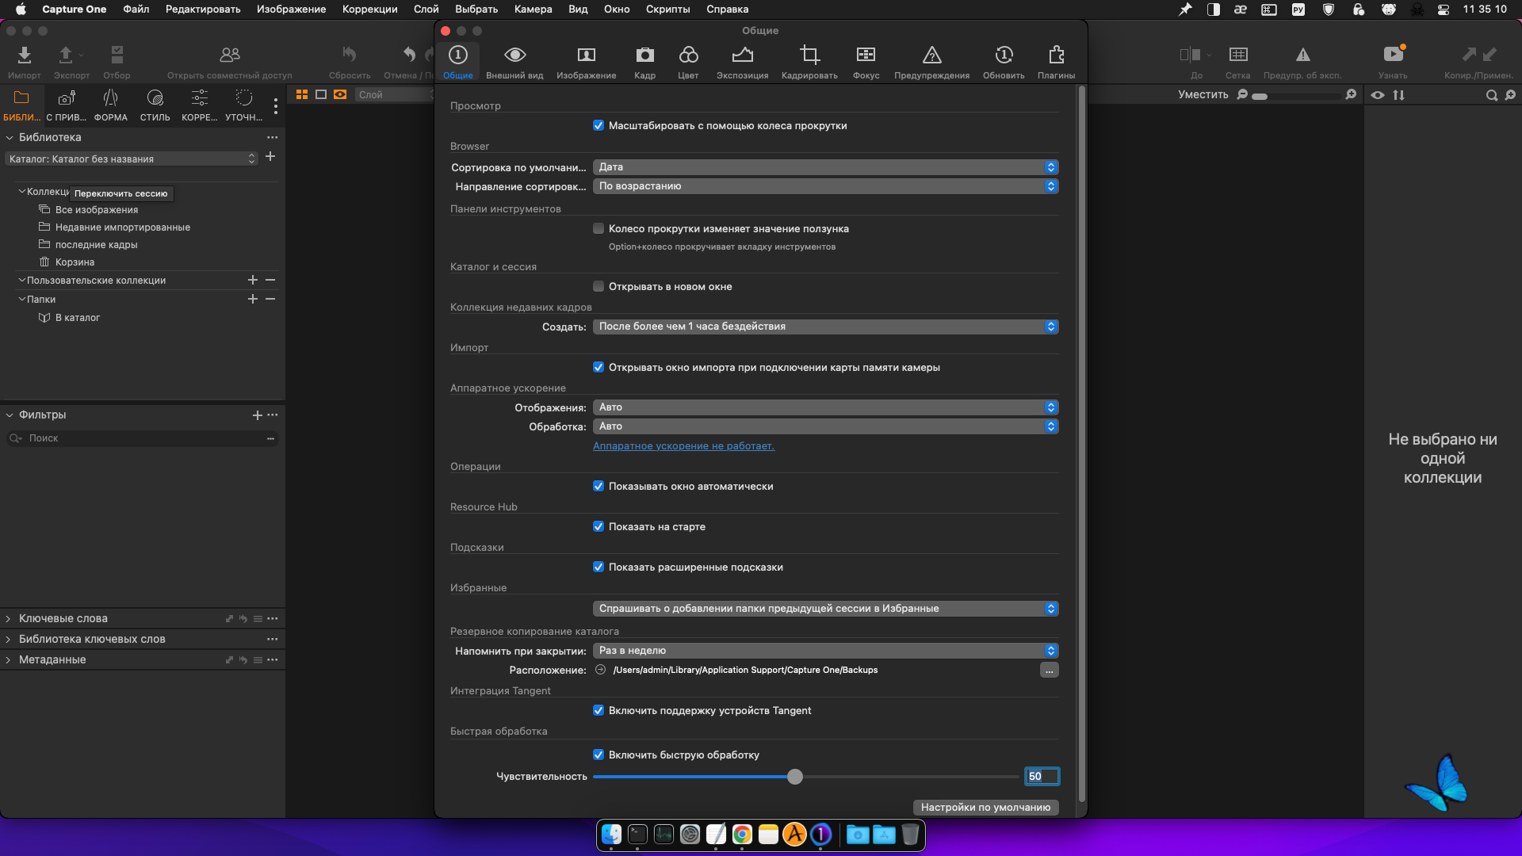Open the СТИЛЬ tool tab
Image resolution: width=1522 pixels, height=856 pixels.
[x=155, y=105]
